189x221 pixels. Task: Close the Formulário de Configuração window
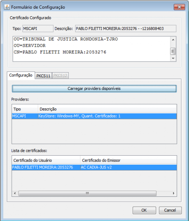pos(179,7)
